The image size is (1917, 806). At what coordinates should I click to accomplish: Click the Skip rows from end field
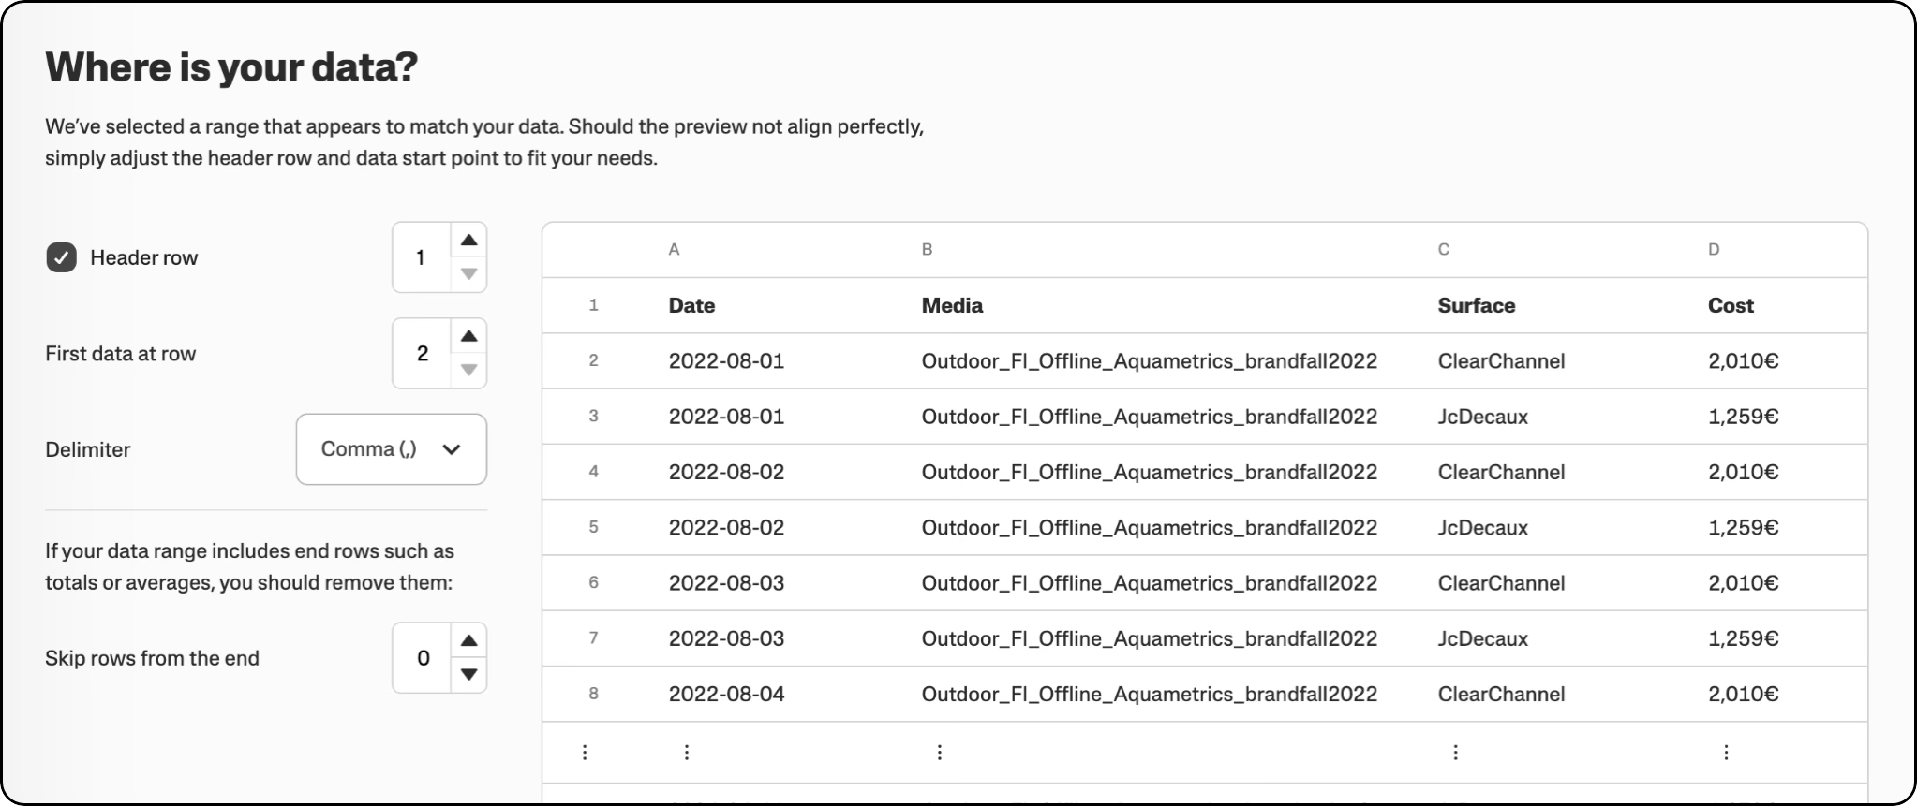(x=423, y=658)
